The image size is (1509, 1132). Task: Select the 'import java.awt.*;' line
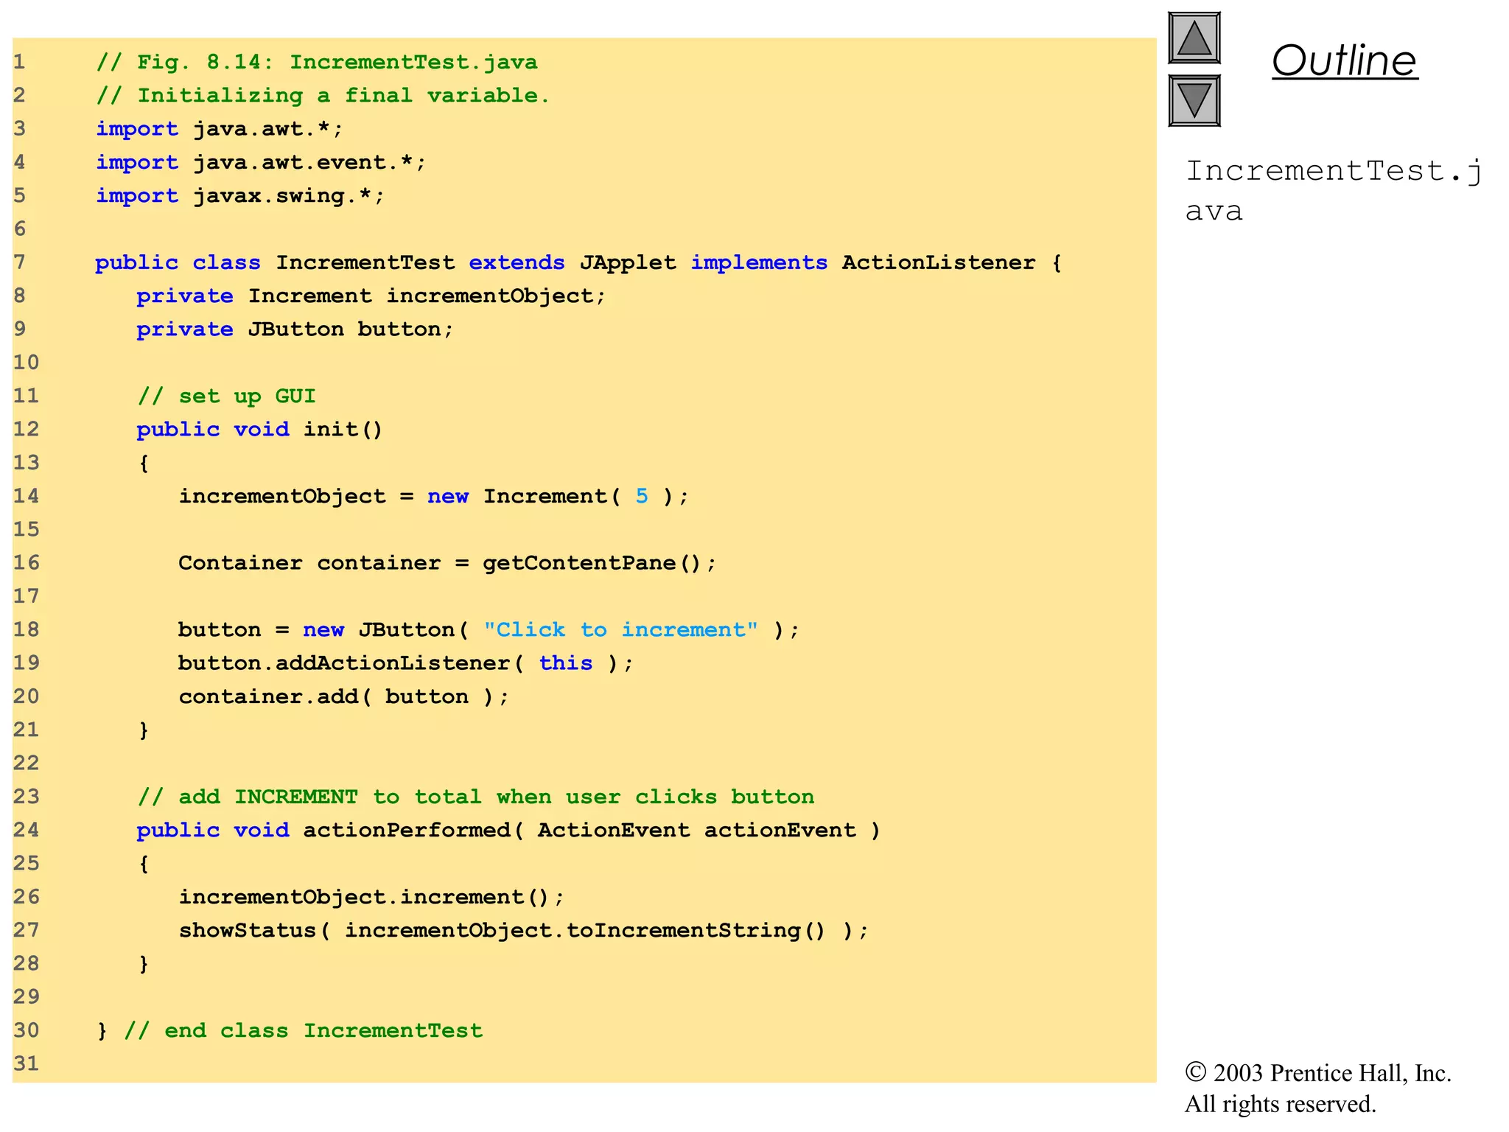[220, 129]
